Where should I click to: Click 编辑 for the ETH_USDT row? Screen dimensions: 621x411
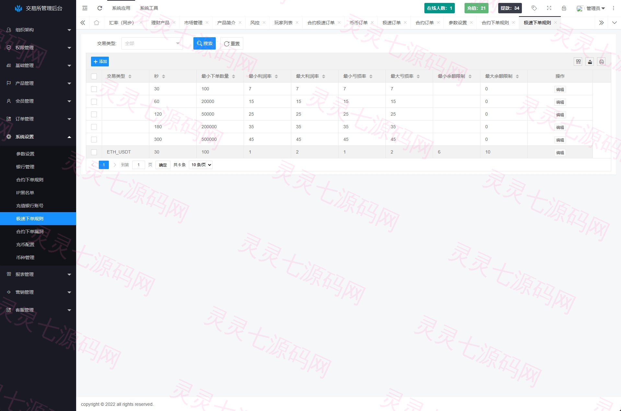[x=560, y=153]
